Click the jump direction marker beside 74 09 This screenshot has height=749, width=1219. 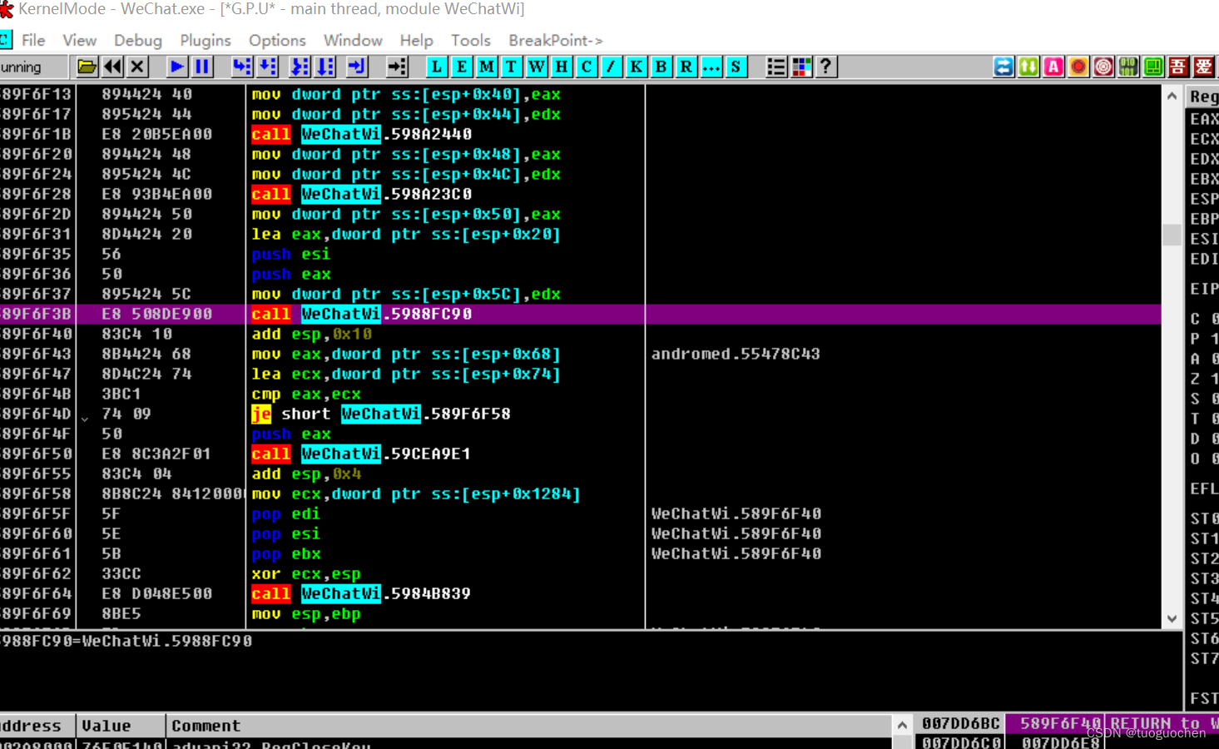pos(85,418)
